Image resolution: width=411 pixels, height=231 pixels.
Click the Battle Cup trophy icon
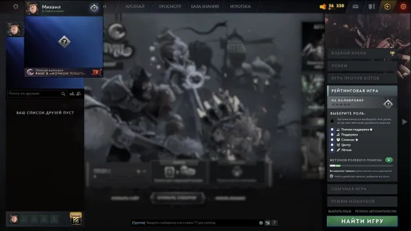(x=392, y=53)
